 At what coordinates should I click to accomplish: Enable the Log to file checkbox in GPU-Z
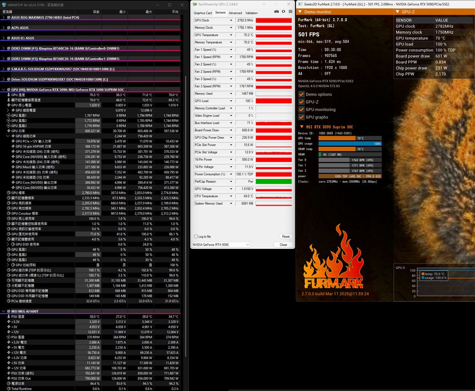tap(196, 237)
